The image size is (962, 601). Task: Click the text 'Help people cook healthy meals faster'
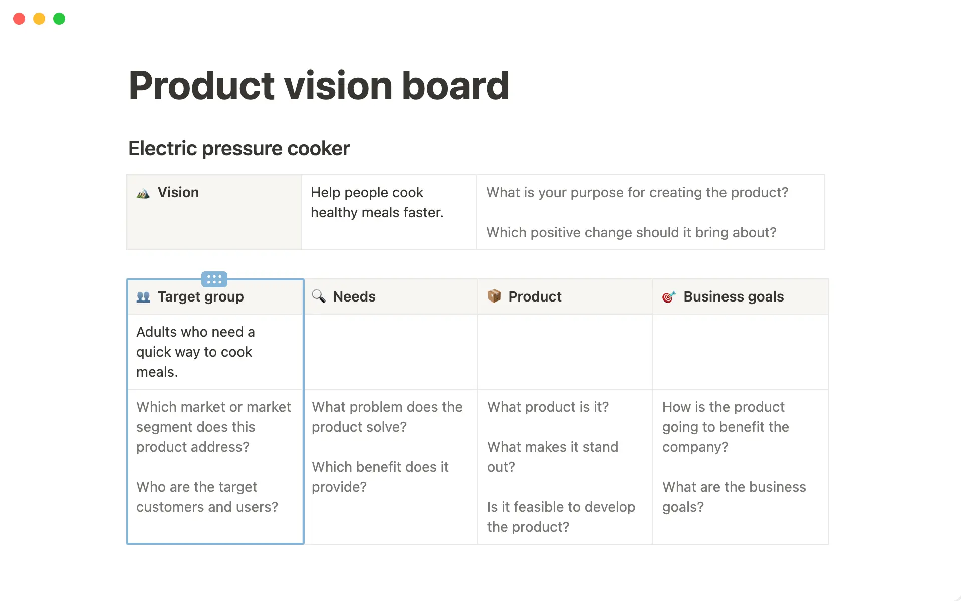point(377,202)
